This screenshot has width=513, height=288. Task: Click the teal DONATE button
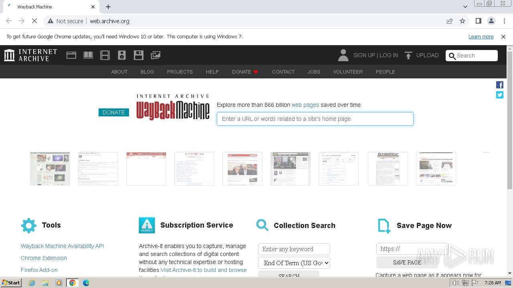[114, 112]
